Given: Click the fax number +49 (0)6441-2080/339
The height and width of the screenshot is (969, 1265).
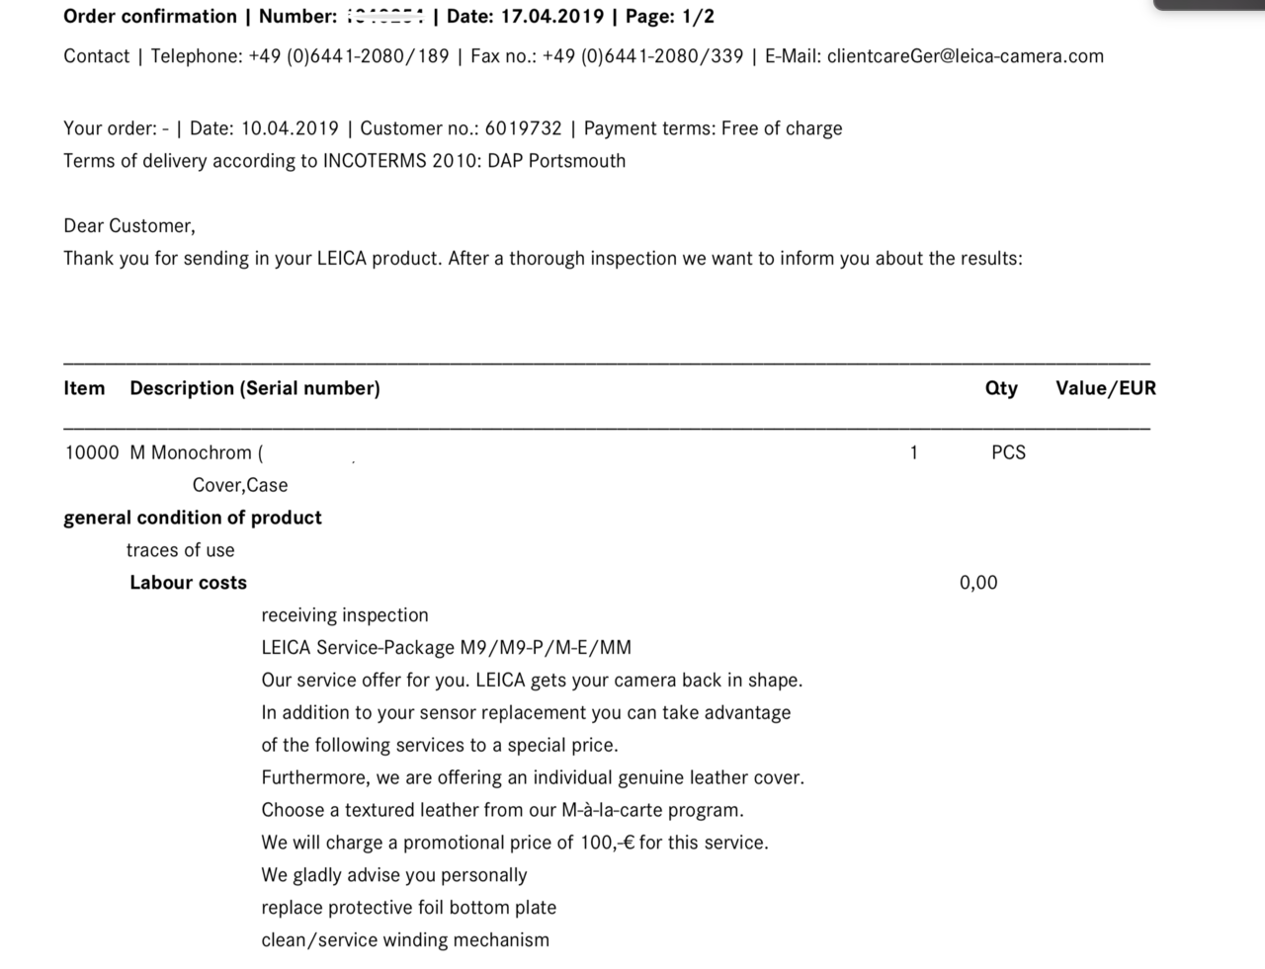Looking at the screenshot, I should (642, 56).
